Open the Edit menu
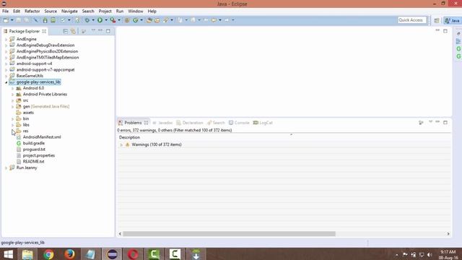This screenshot has width=462, height=260. (x=17, y=12)
